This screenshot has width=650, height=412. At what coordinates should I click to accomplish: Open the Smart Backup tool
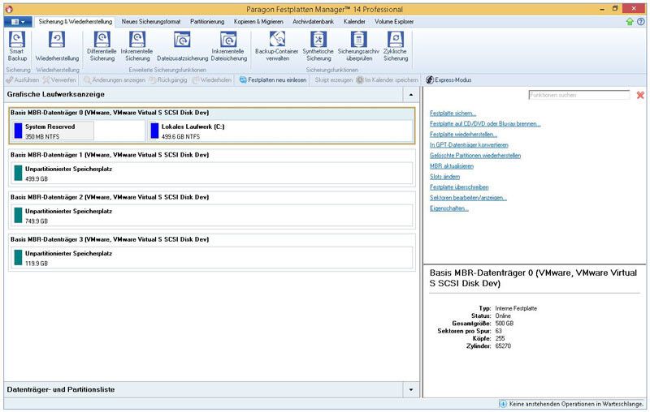(x=17, y=46)
